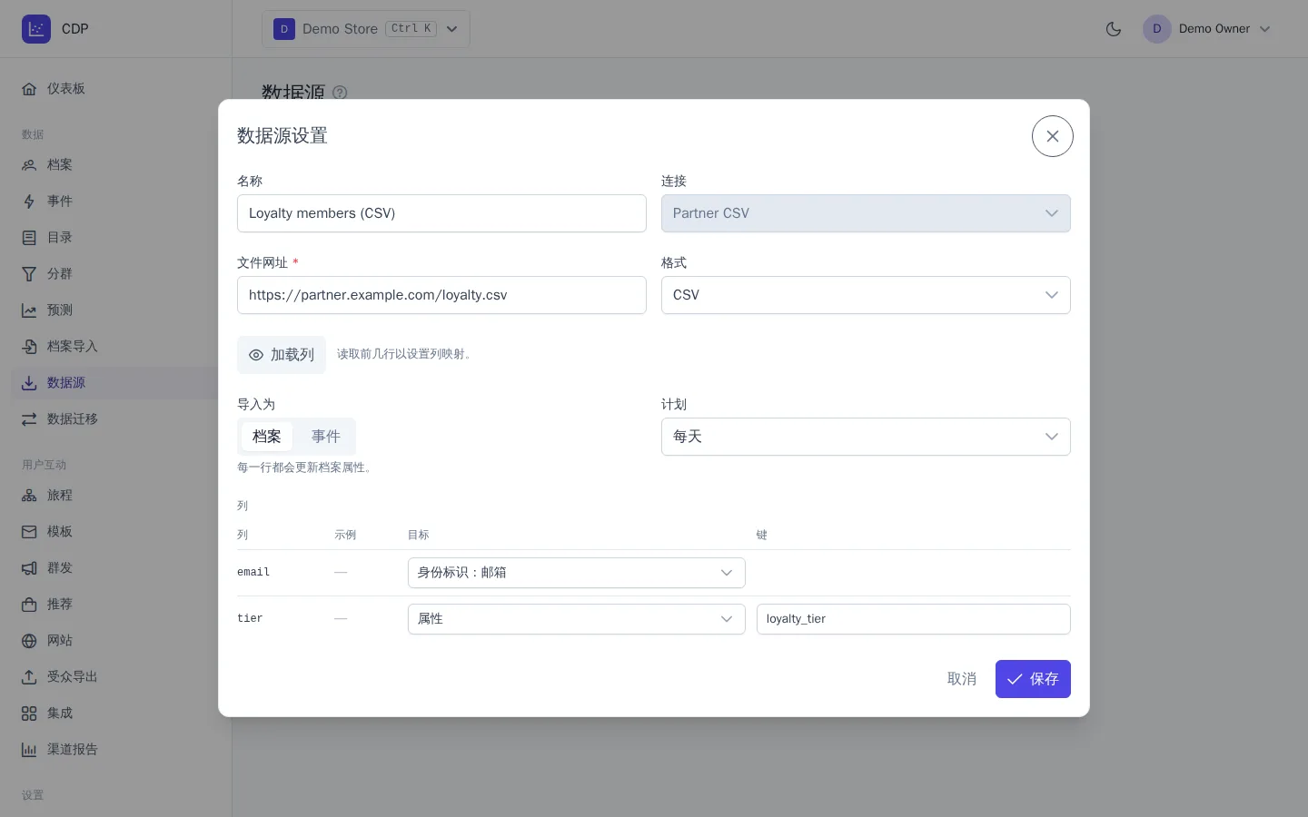Open the Demo Owner user menu
The height and width of the screenshot is (817, 1308).
pos(1207,29)
